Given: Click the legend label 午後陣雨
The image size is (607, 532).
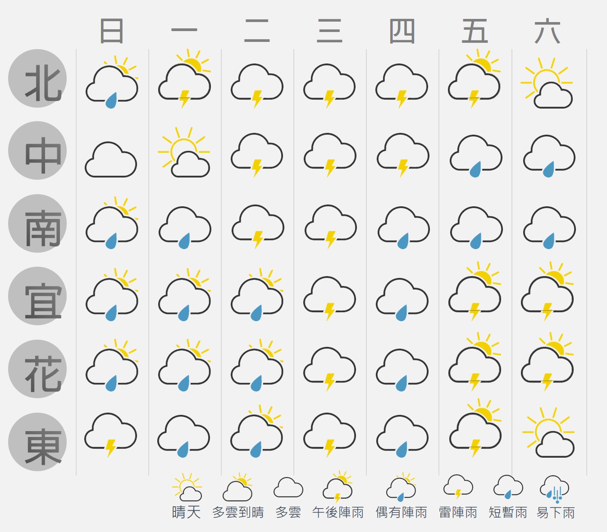Looking at the screenshot, I should 338,512.
